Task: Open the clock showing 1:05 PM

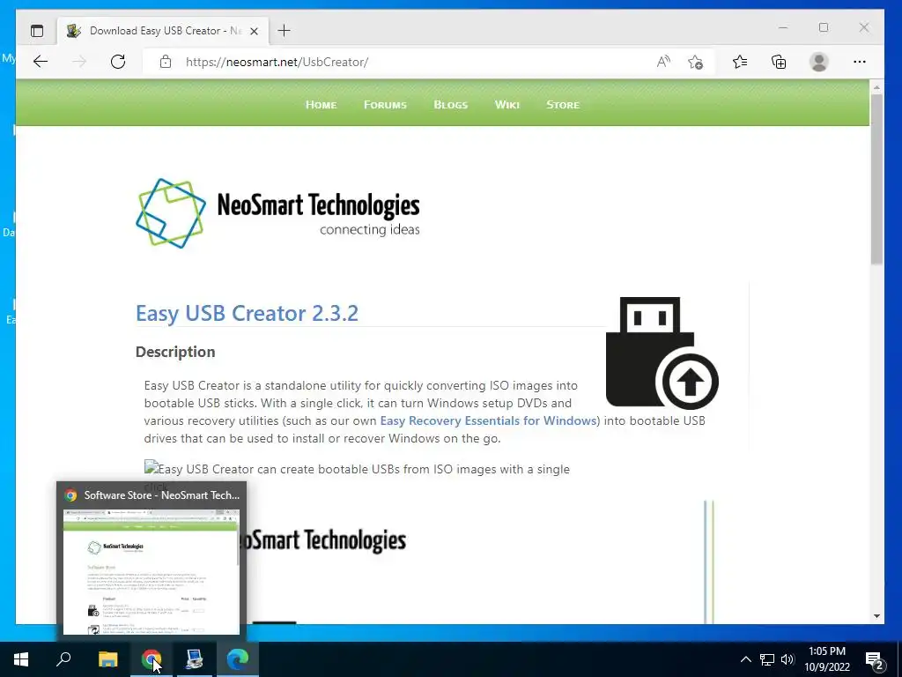Action: coord(827,659)
